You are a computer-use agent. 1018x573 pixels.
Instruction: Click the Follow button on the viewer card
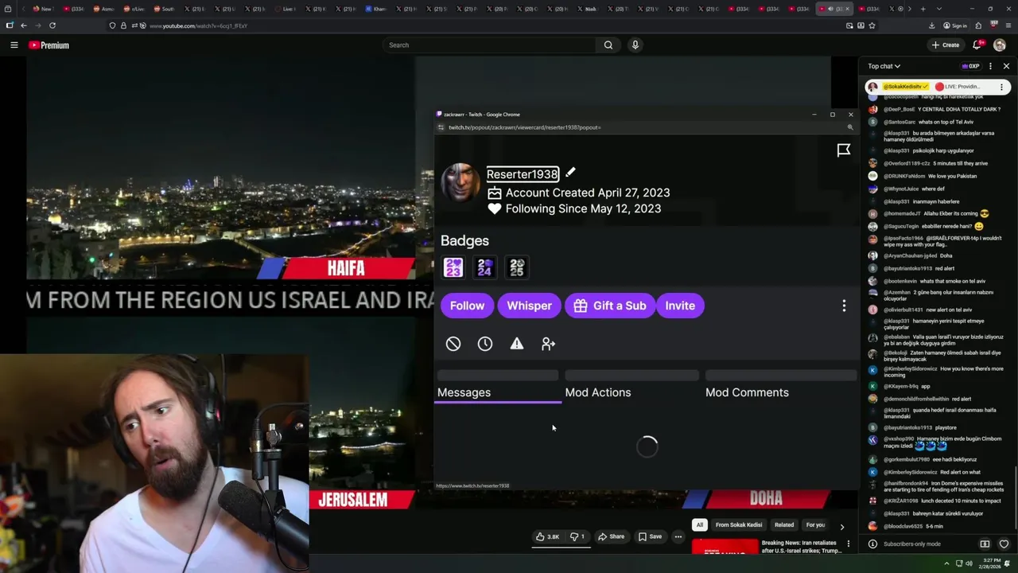[x=467, y=306]
